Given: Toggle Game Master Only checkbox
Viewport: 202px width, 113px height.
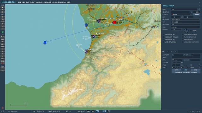Looking at the screenshot, I should click(182, 35).
